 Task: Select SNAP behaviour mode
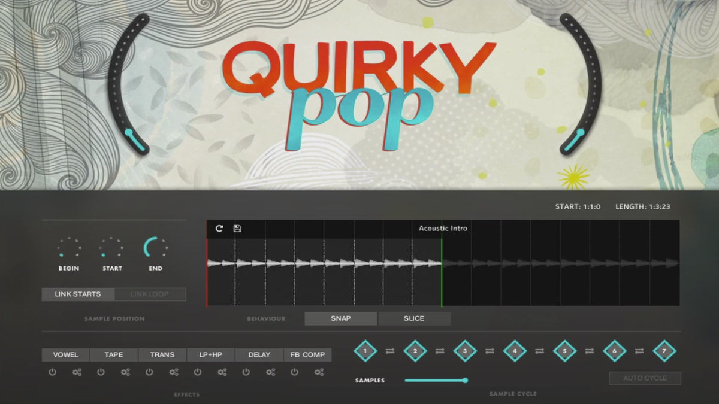[340, 318]
